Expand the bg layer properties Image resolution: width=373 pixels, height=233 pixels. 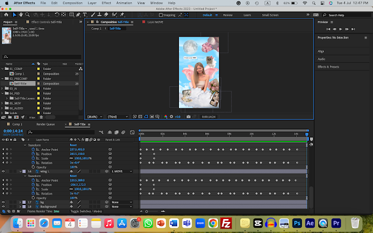pos(20,202)
